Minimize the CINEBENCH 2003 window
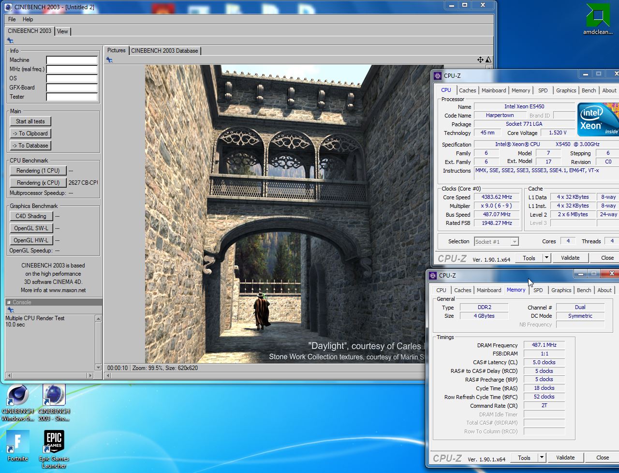 (x=452, y=5)
